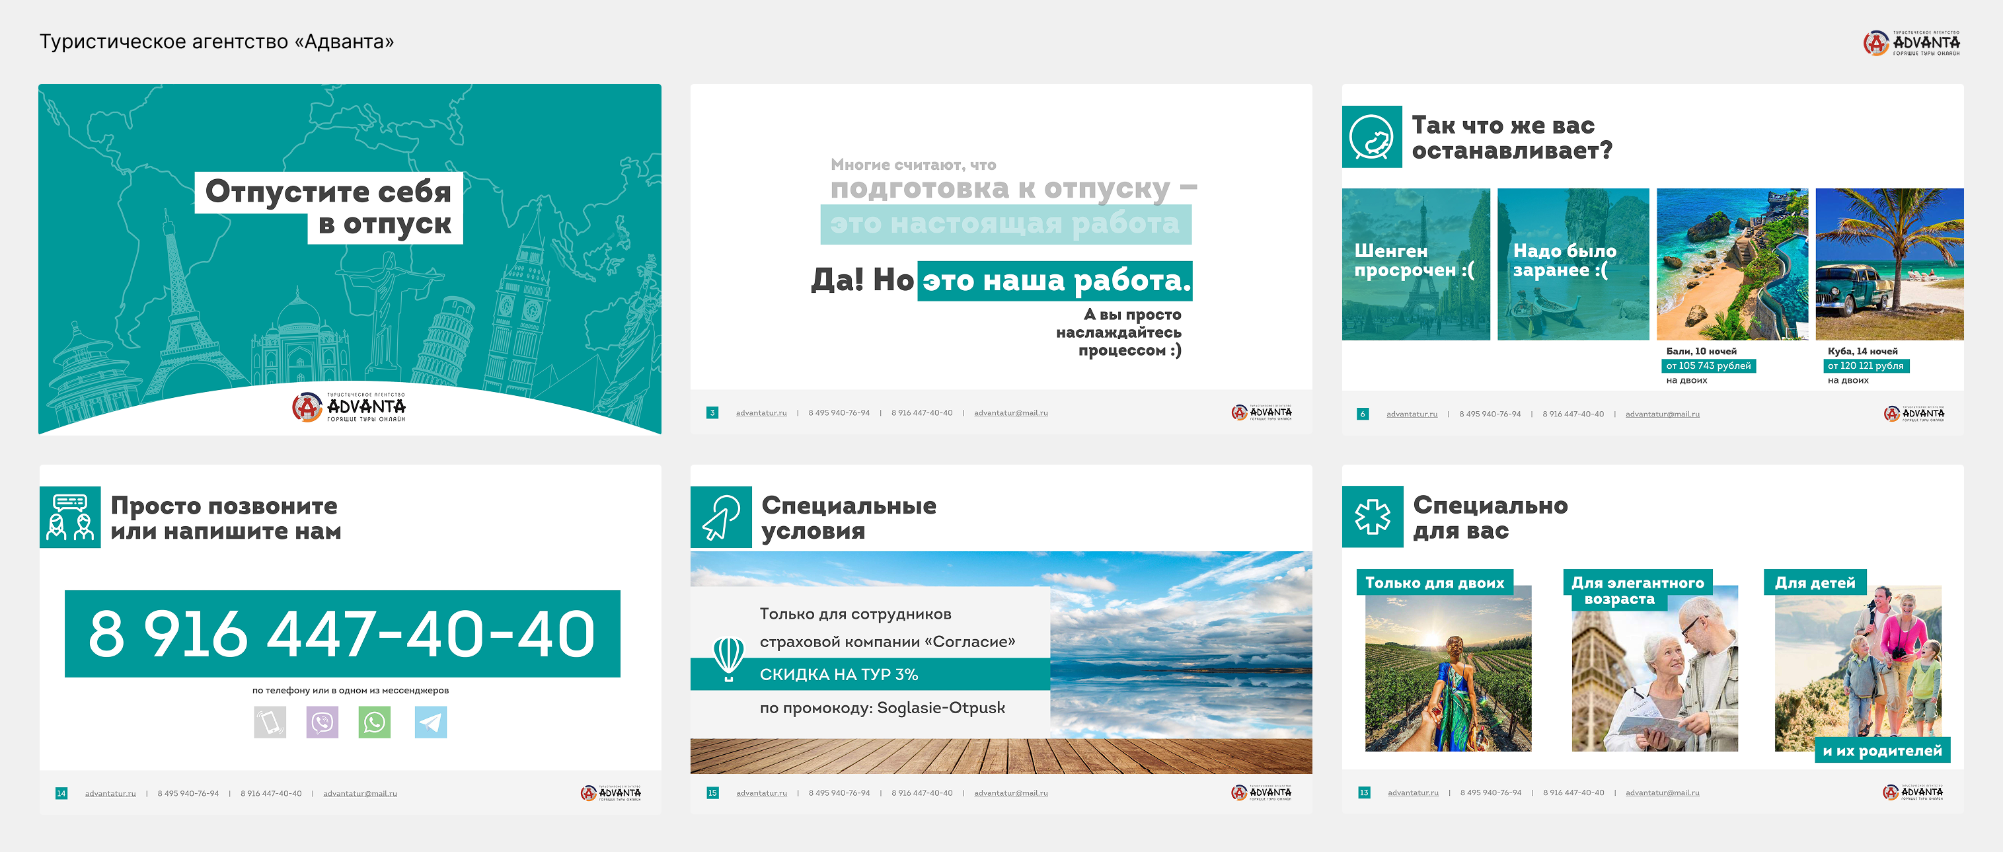Click 'Отпустите себя в отпуск' cover title
This screenshot has height=852, width=2003.
[x=328, y=208]
